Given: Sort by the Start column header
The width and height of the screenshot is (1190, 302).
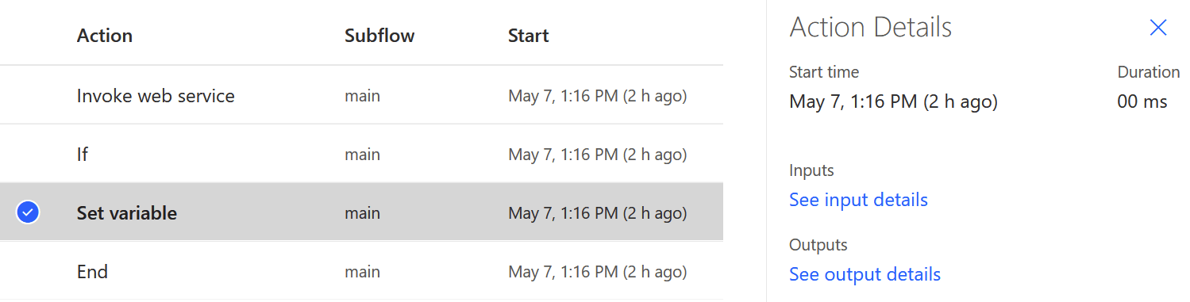Looking at the screenshot, I should (x=529, y=36).
